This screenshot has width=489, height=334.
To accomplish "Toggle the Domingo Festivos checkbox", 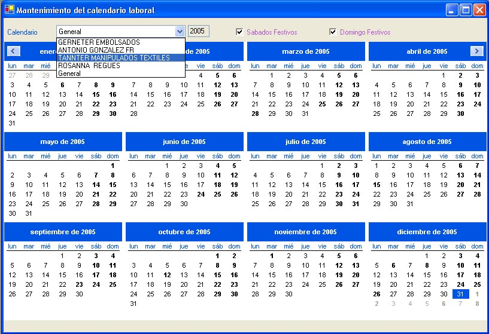I will pos(333,32).
